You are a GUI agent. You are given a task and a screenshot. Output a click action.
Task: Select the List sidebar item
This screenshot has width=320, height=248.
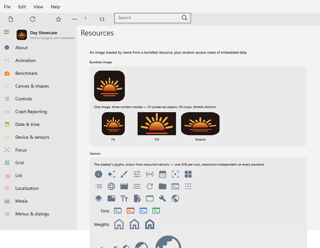click(38, 175)
